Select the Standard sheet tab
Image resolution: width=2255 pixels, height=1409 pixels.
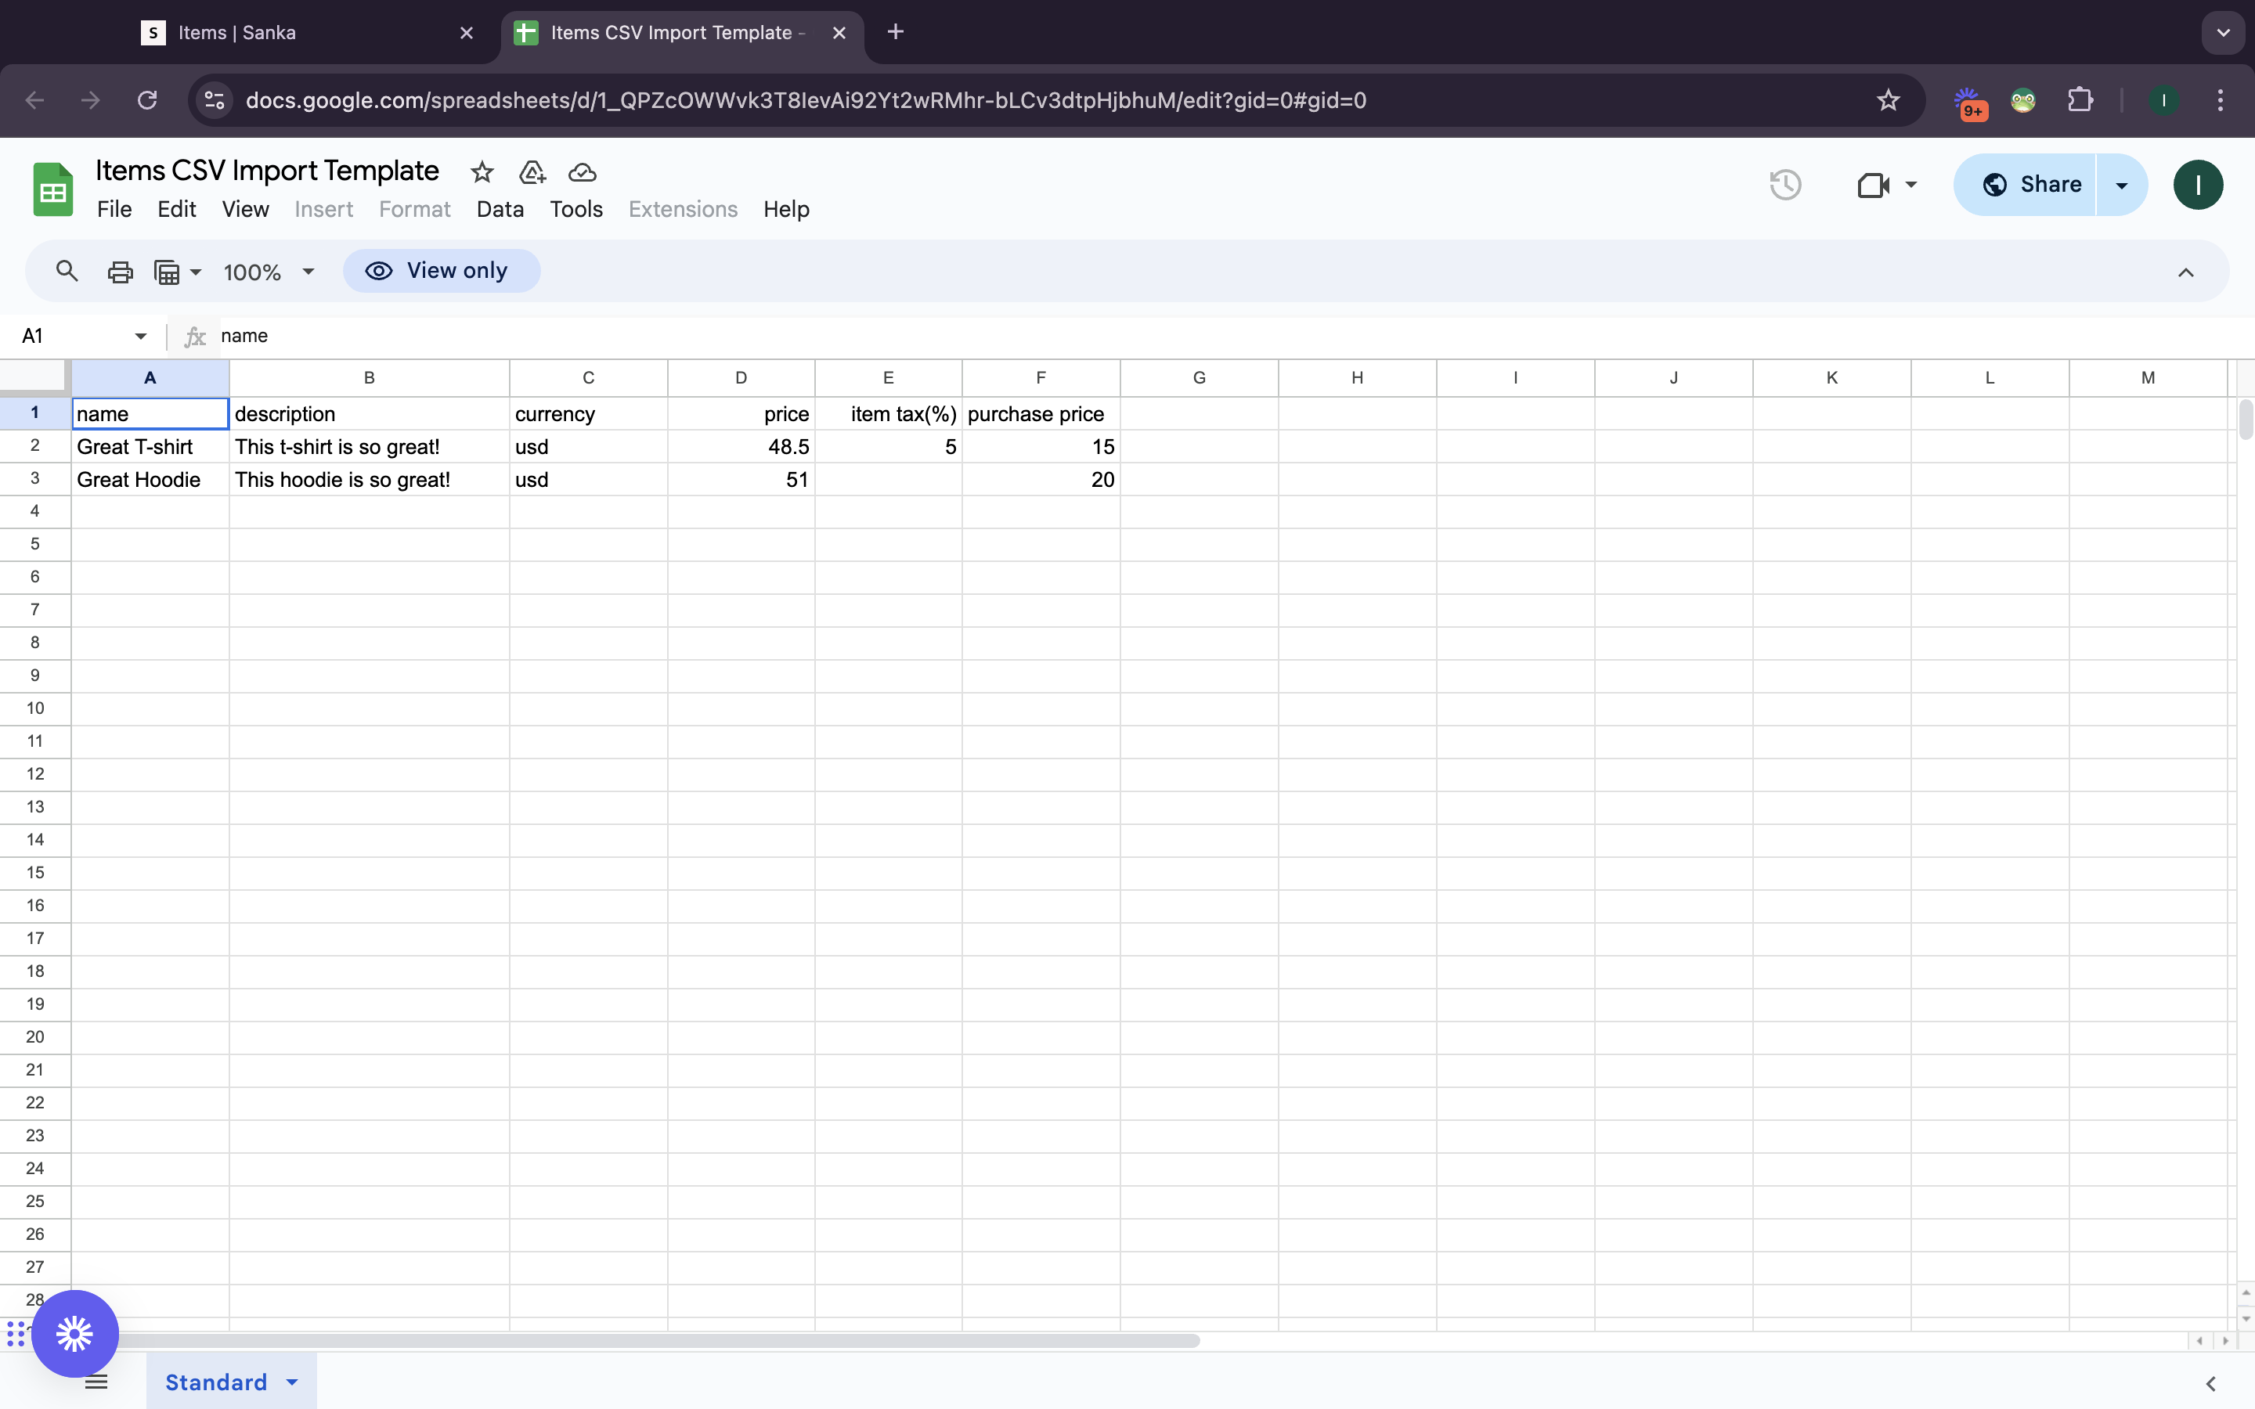(x=216, y=1382)
